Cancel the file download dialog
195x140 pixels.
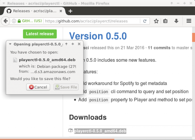tap(38, 87)
